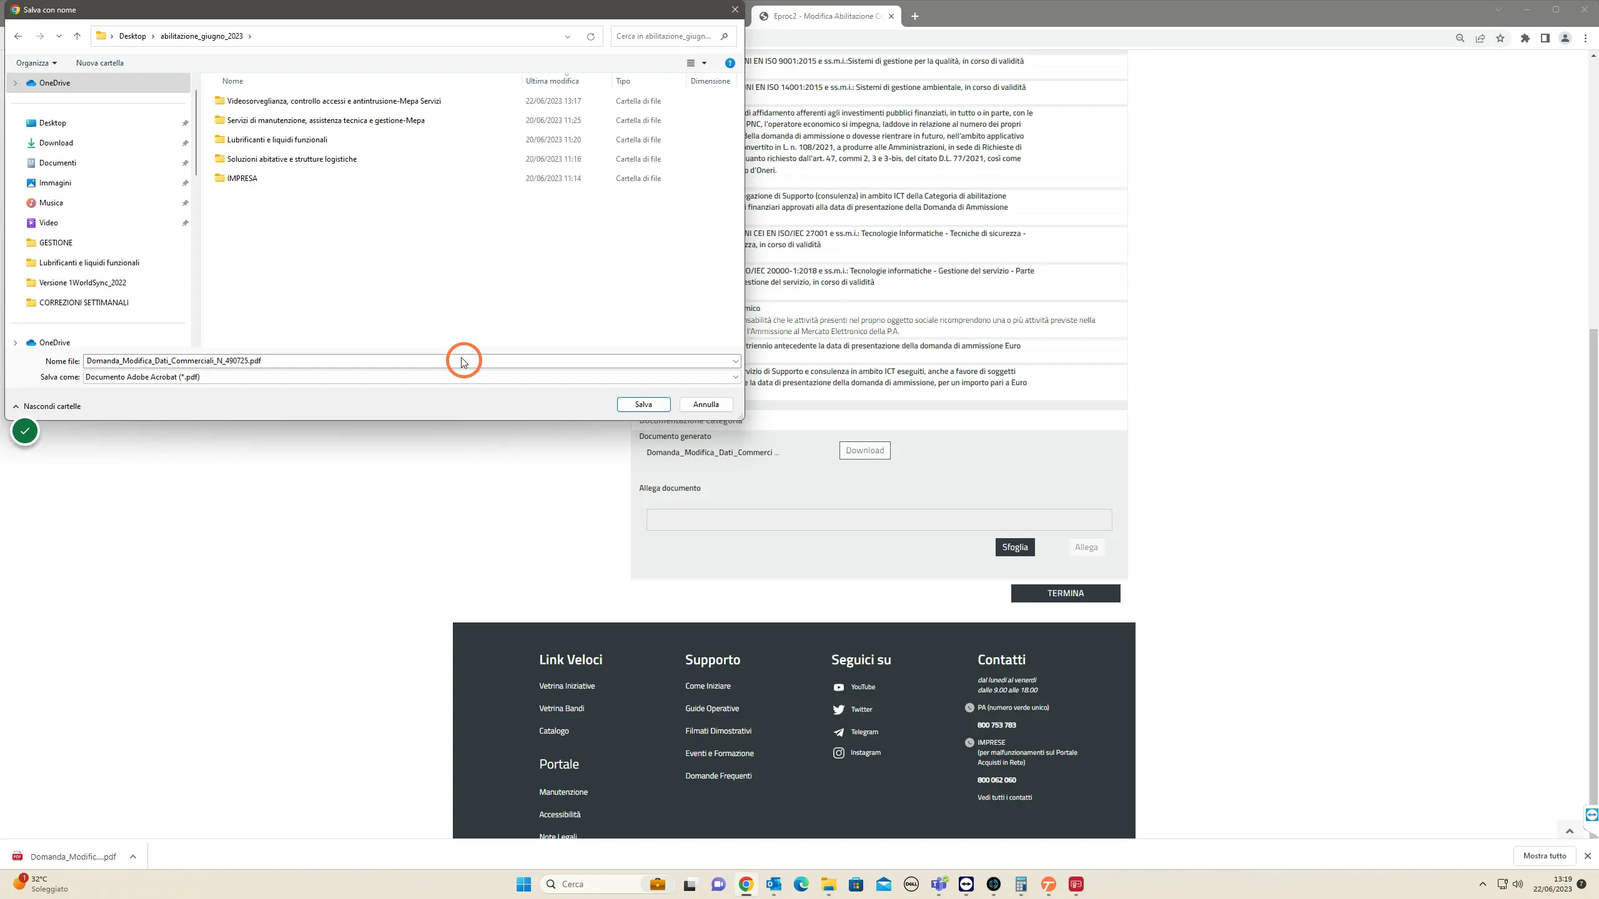The height and width of the screenshot is (899, 1599).
Task: Open the Organizza dropdown menu
Action: pos(36,63)
